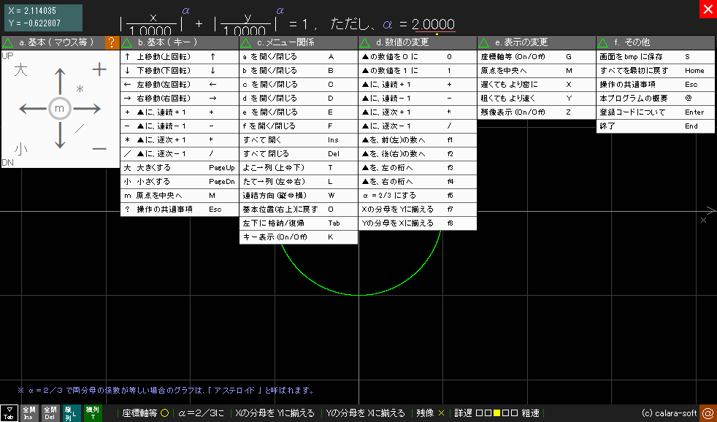Collapse panel 'f. その他' via green triangle
Image resolution: width=717 pixels, height=422 pixels.
604,42
